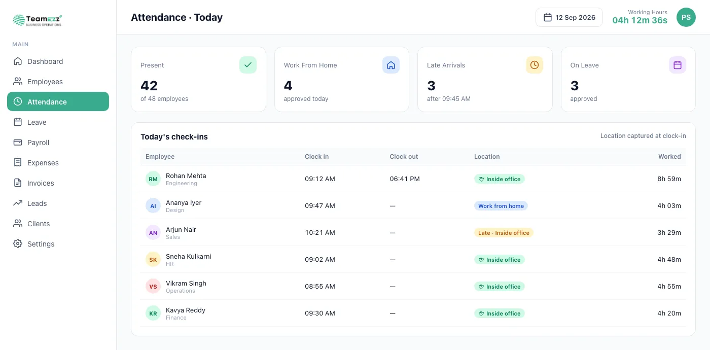Screen dimensions: 710x350
Task: Click the Invoices document icon
Action: (18, 183)
